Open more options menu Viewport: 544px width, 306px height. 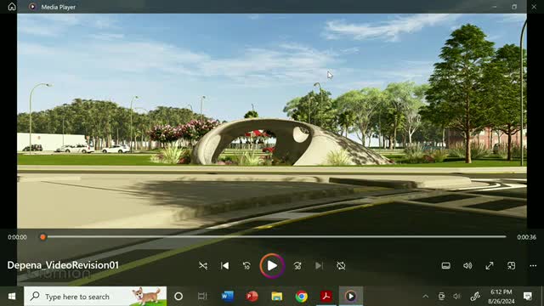click(x=533, y=266)
